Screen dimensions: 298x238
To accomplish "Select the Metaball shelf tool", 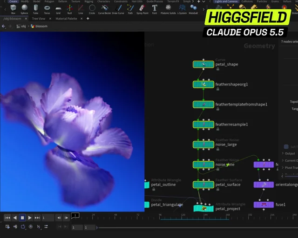I will pyautogui.click(x=193, y=9).
